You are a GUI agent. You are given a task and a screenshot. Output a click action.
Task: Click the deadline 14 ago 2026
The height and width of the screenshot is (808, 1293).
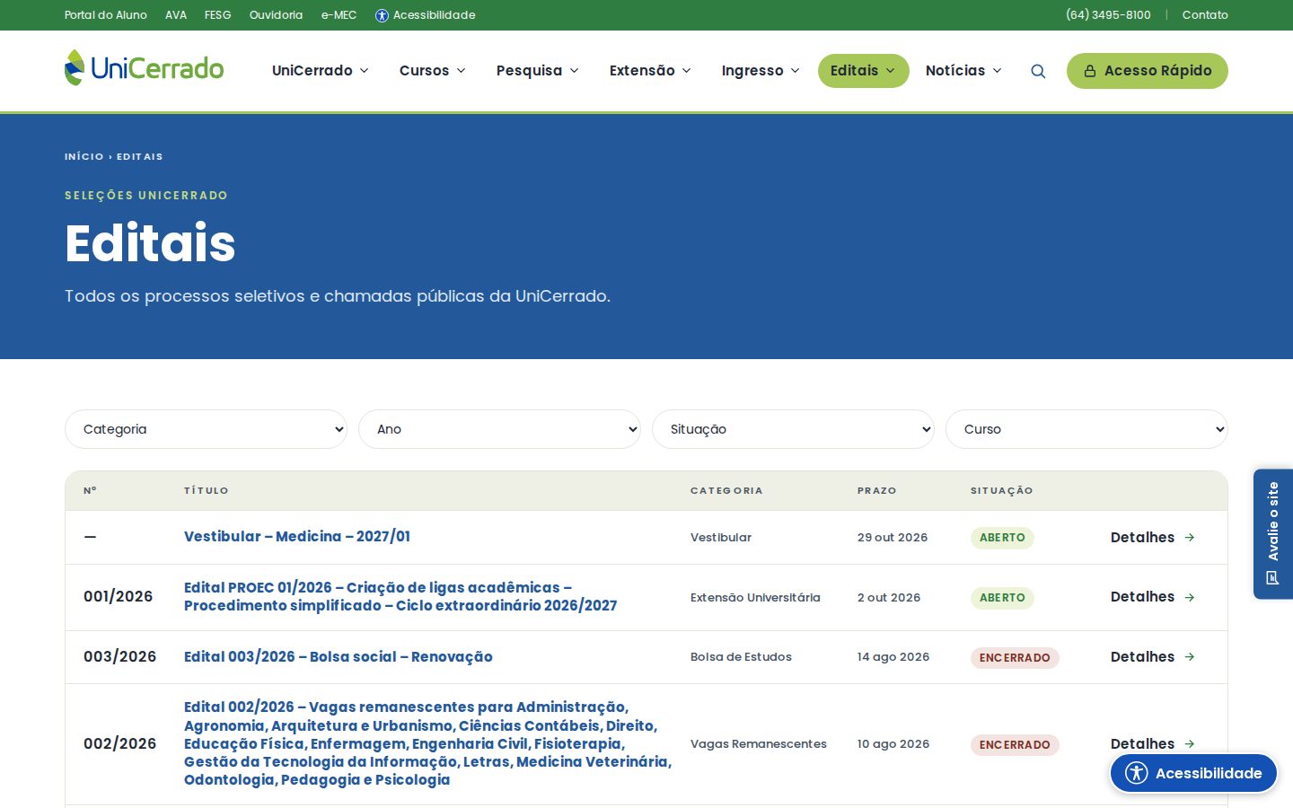point(893,657)
